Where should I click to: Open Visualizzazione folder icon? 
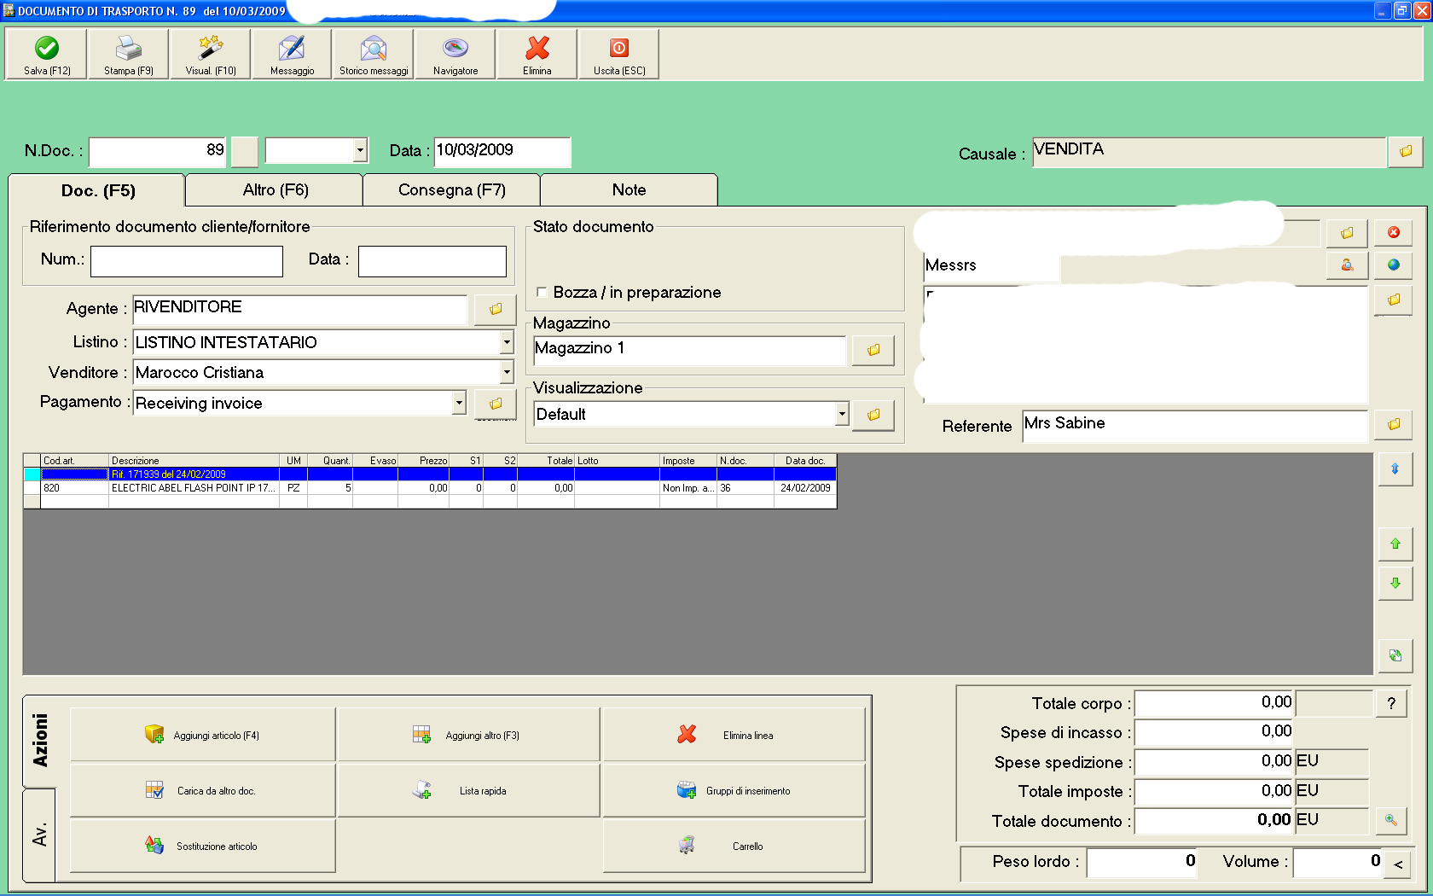[873, 415]
